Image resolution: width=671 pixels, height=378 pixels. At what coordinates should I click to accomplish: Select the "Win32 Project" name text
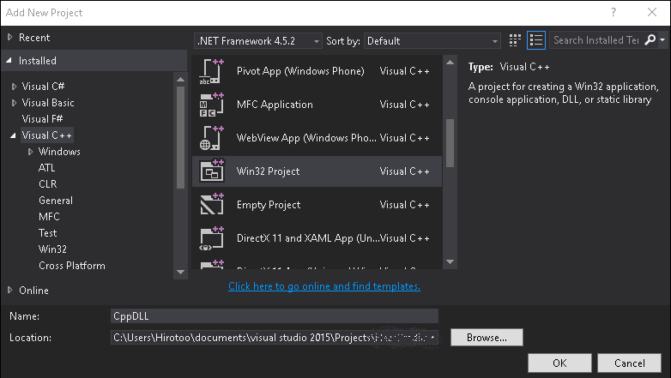coord(268,171)
